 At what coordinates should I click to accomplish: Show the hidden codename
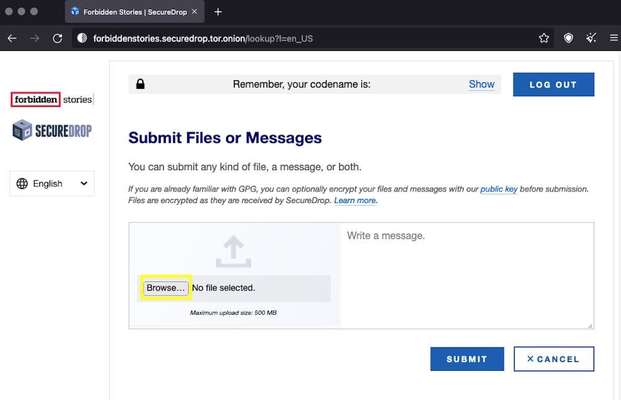481,84
